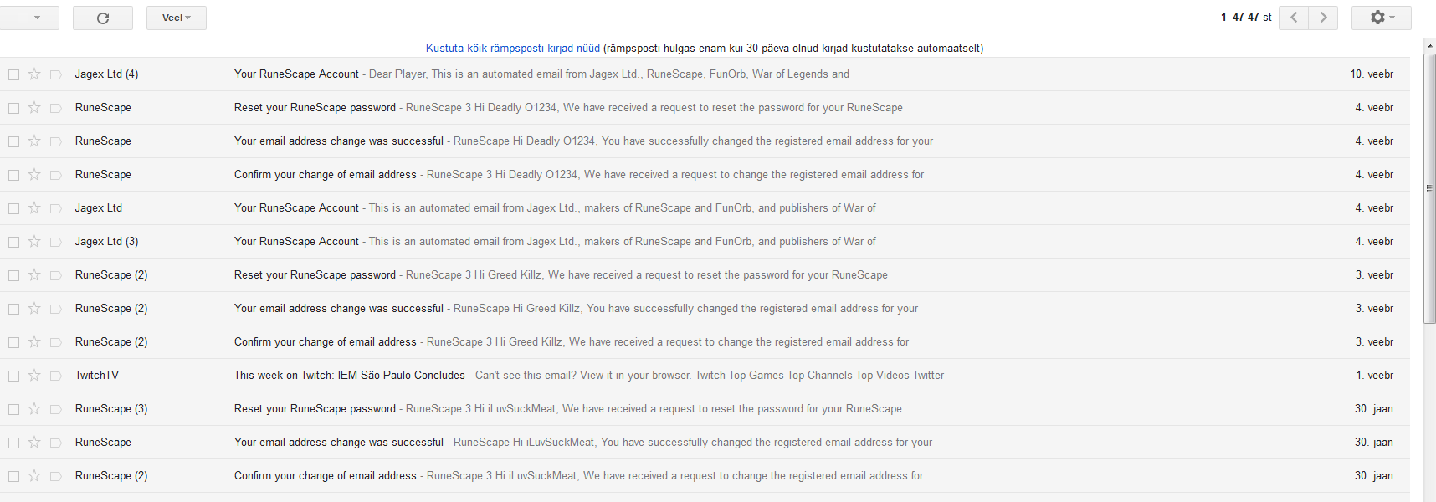Star the TwitchTV email
This screenshot has width=1436, height=502.
[x=34, y=376]
